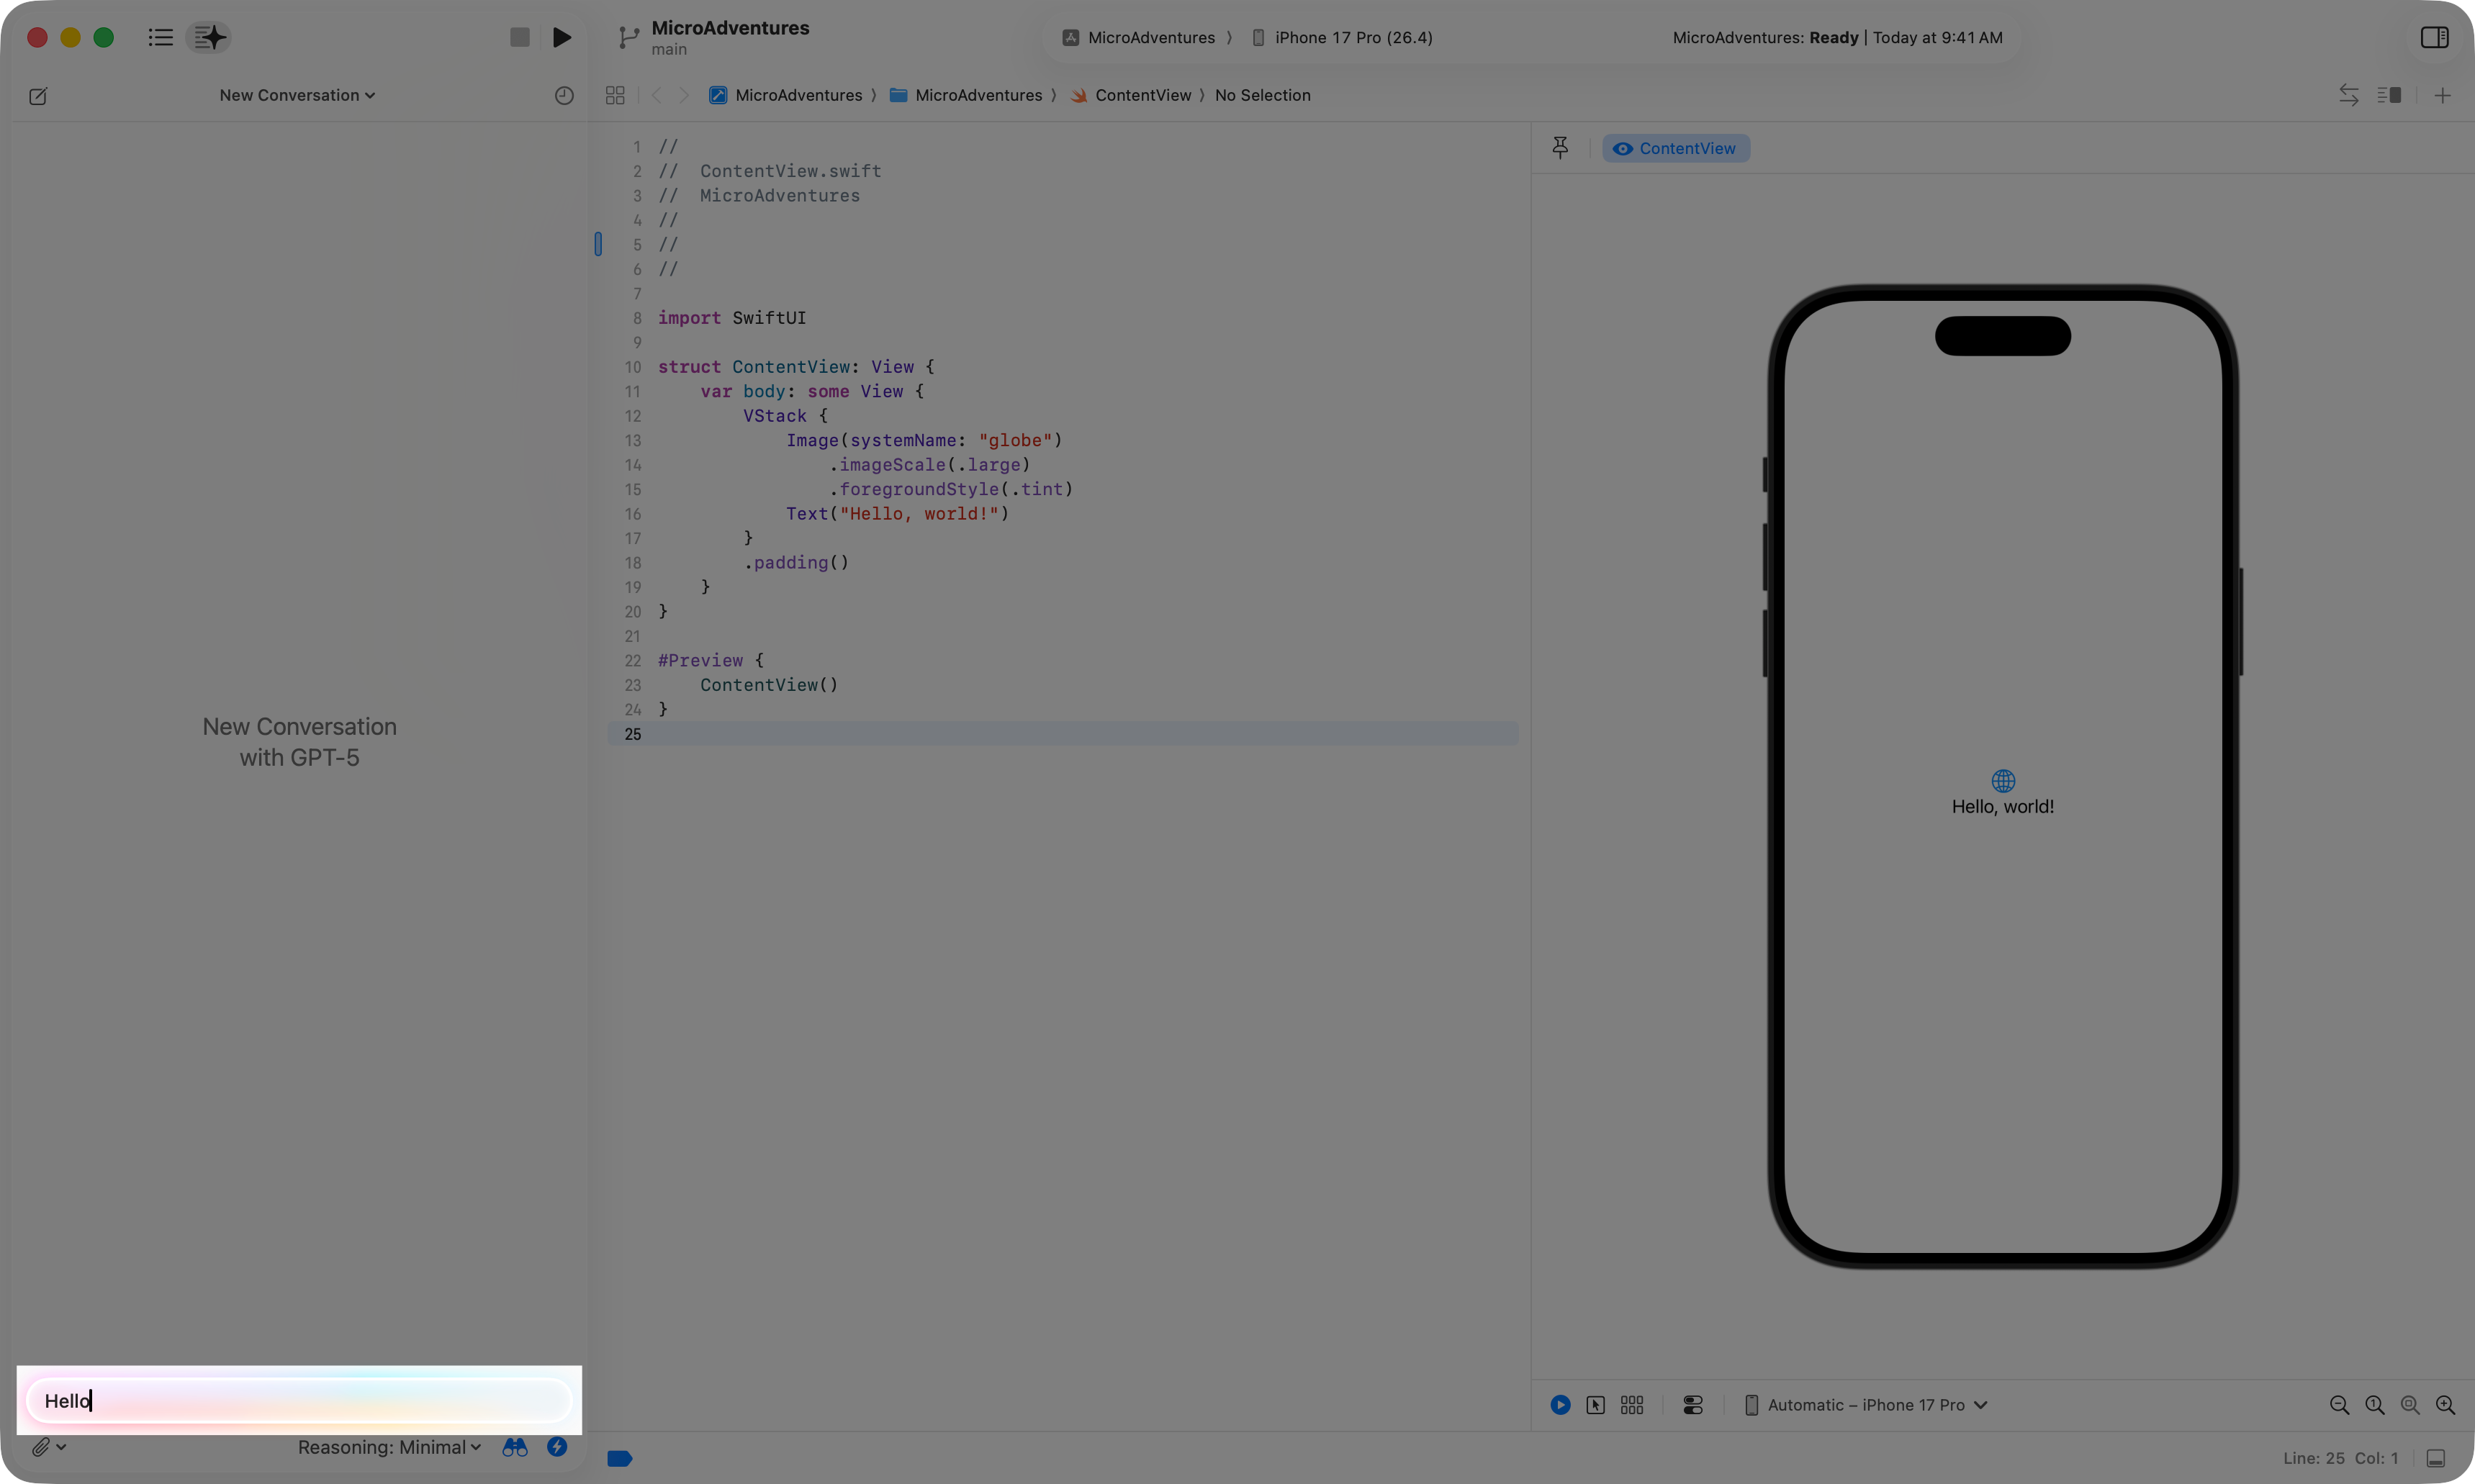The height and width of the screenshot is (1484, 2475).
Task: Choose the iPhone 17 Pro run destination
Action: tap(1342, 38)
